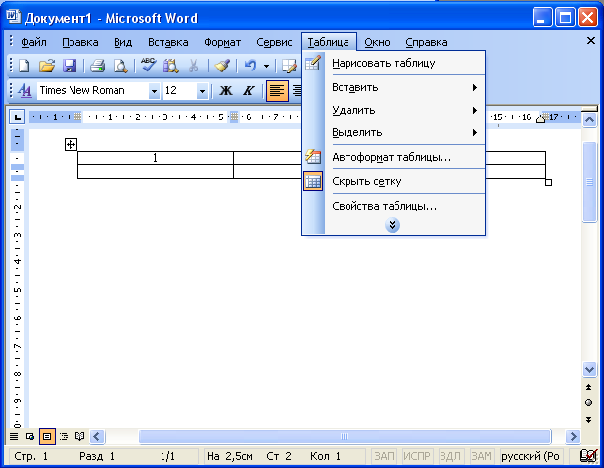
Task: Open Tables and Borders toolbar icon
Action: tap(290, 66)
